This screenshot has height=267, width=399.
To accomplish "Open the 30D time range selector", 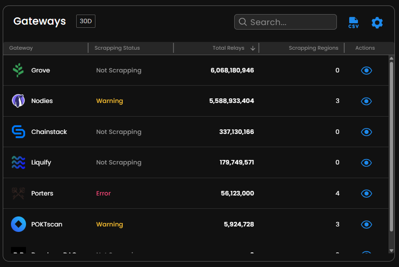I will pos(86,21).
